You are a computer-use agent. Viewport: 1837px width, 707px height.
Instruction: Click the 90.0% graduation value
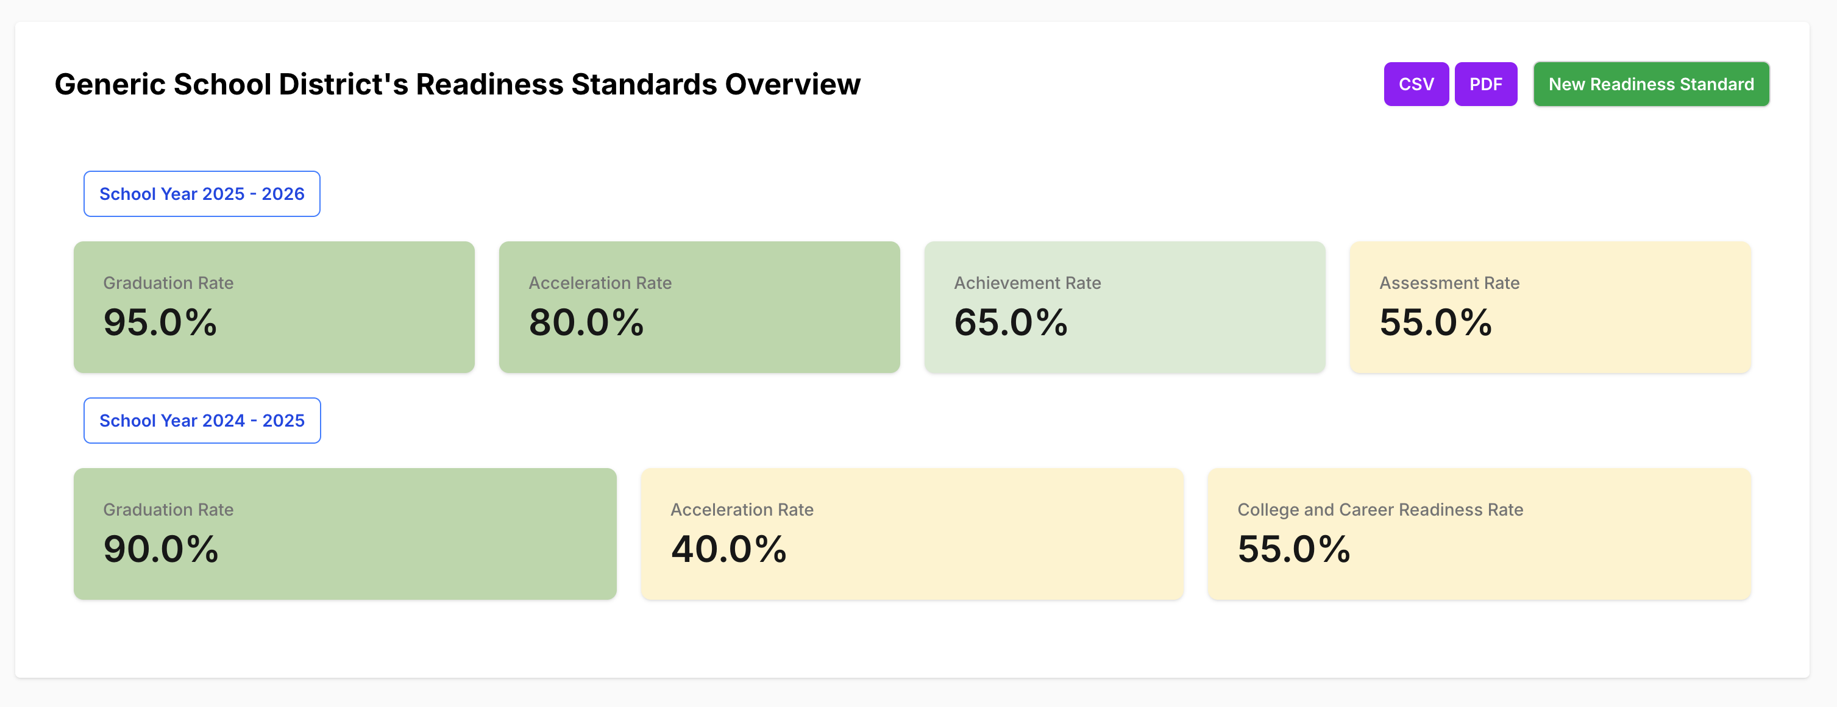(160, 549)
